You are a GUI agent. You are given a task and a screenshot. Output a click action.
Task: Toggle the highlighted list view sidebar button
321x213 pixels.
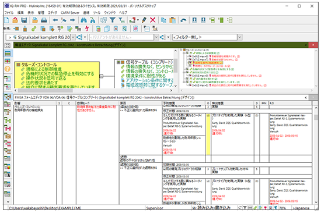(x=8, y=54)
